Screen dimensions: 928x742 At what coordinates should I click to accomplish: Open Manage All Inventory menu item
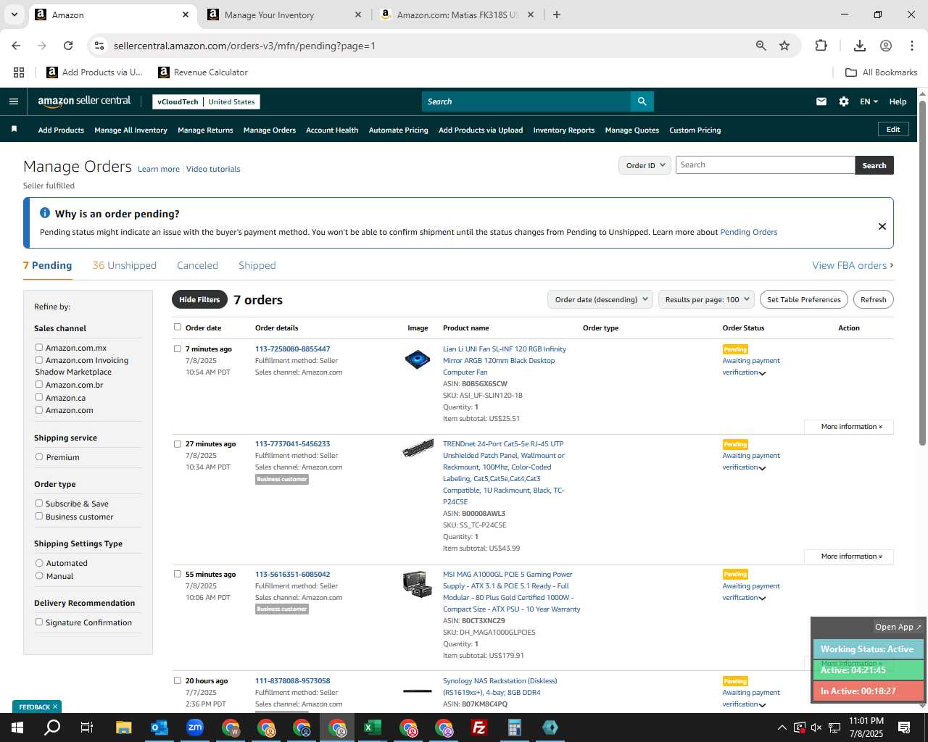pos(130,130)
